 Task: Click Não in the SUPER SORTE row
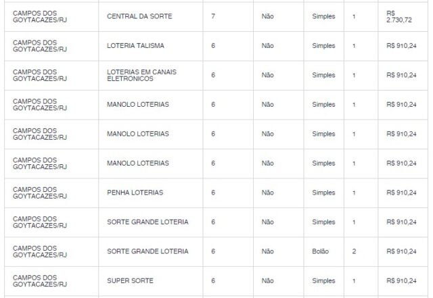[x=268, y=281]
